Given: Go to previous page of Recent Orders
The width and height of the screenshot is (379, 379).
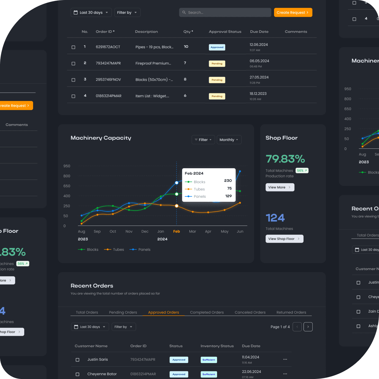Looking at the screenshot, I should [x=297, y=327].
